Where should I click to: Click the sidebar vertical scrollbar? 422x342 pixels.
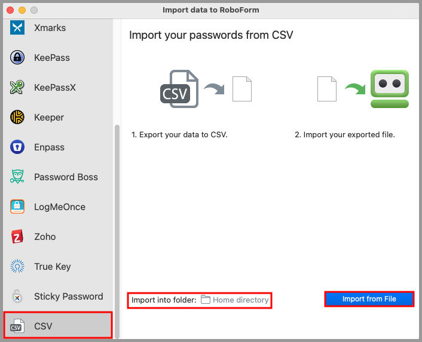pyautogui.click(x=118, y=227)
